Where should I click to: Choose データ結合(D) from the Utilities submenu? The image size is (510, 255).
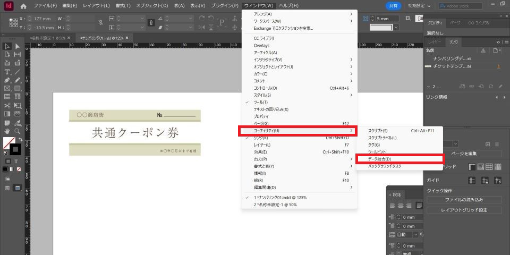pyautogui.click(x=379, y=159)
